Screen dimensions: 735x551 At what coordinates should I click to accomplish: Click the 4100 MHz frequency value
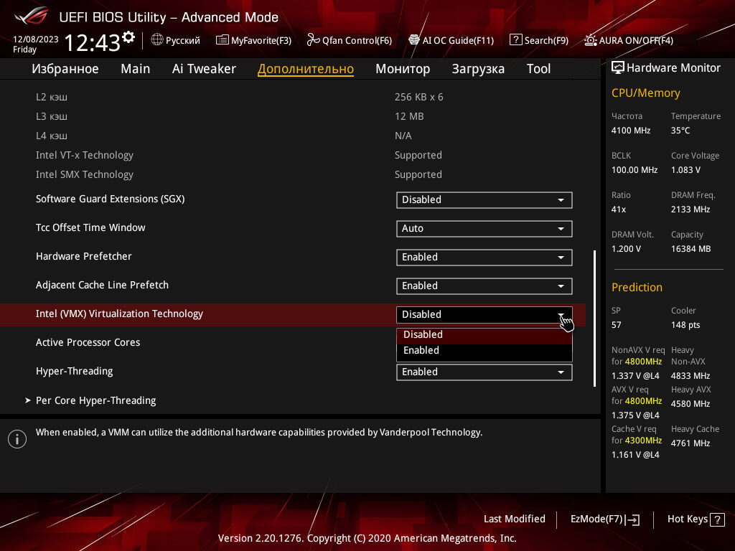coord(630,131)
